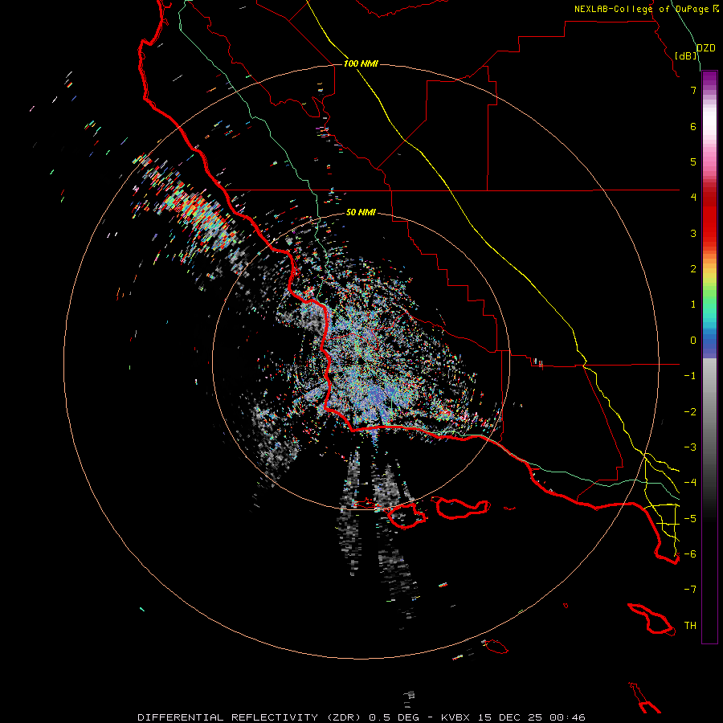Screen dimensions: 723x723
Task: Click the Differential Reflectivity KVBX caption
Action: click(x=361, y=717)
